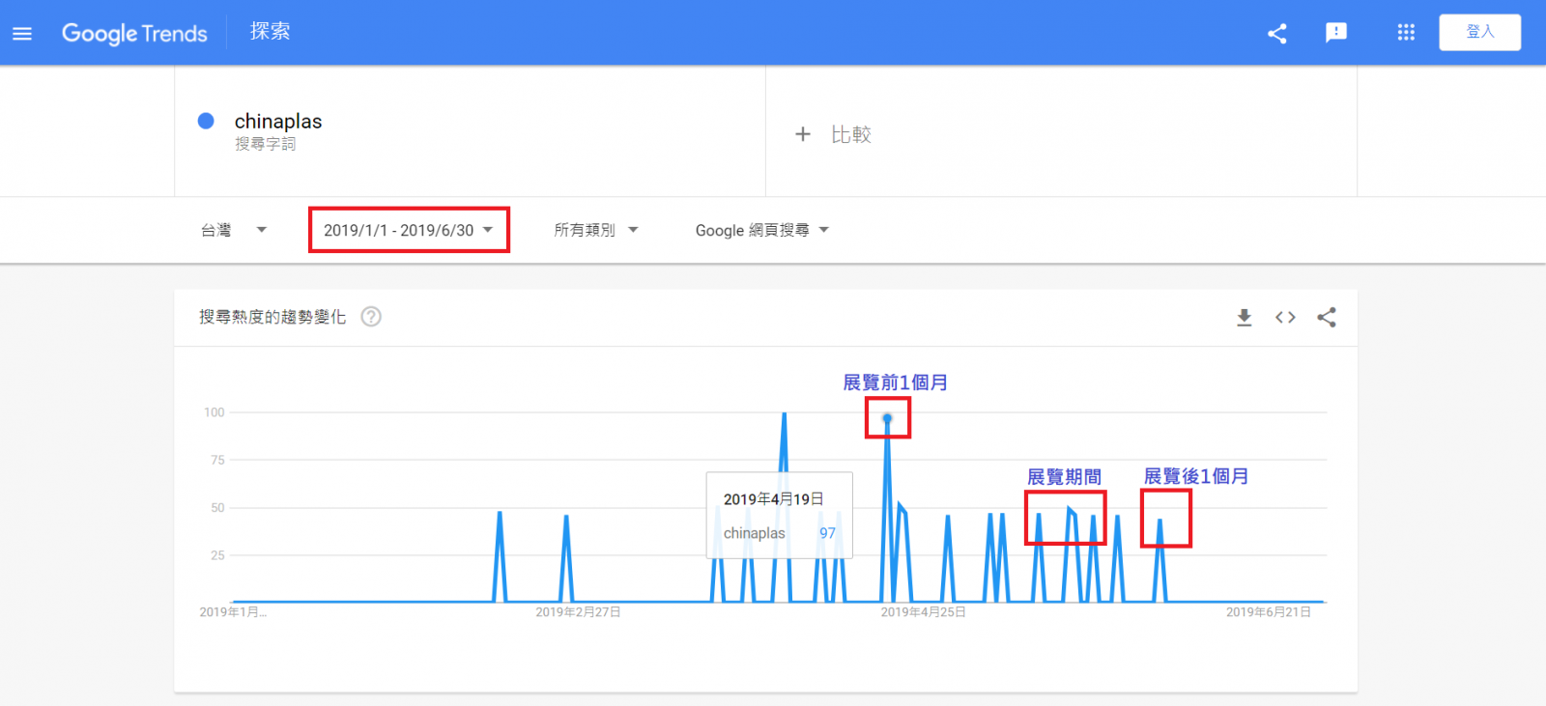Screen dimensions: 1546x706
Task: Click the 搜尋熱度的趨勢變化 heading
Action: click(272, 317)
